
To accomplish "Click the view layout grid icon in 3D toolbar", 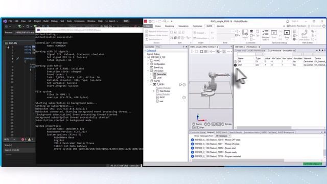I will 206,51.
